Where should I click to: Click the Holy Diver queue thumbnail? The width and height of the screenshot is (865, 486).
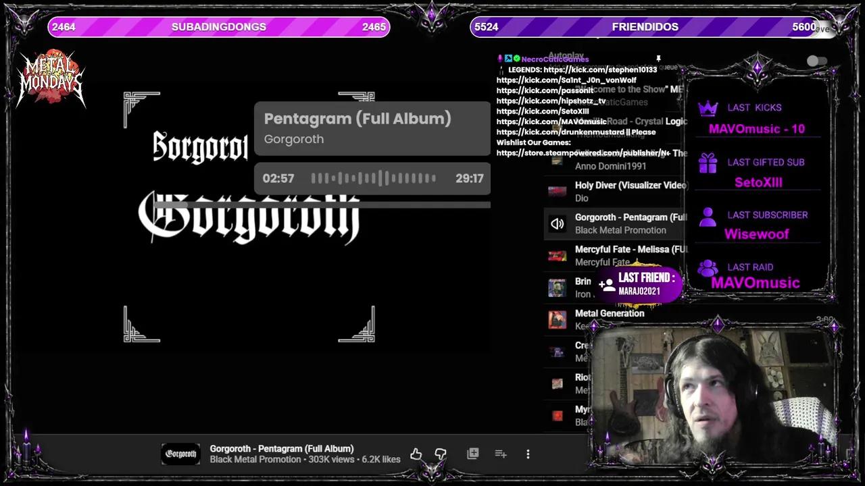click(558, 192)
